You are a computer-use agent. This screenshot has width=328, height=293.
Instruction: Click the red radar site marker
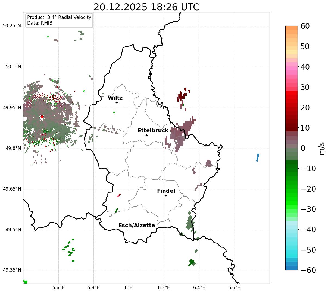tap(42, 117)
